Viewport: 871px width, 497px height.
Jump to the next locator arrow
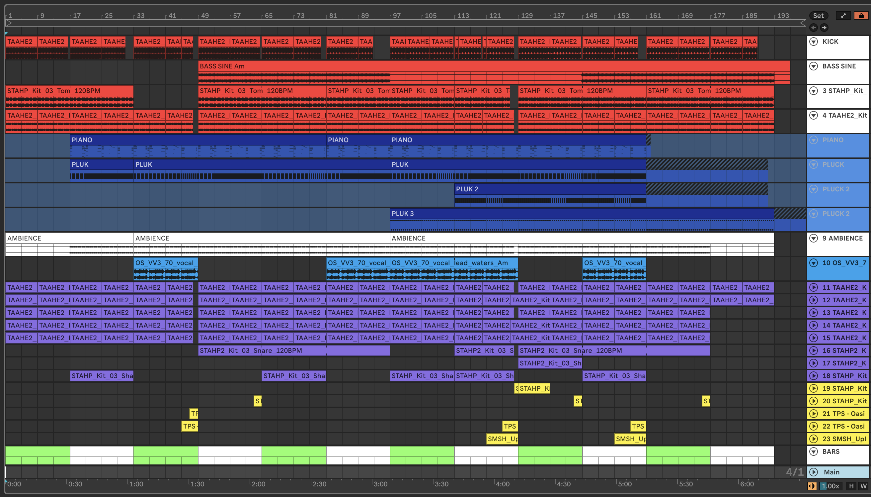tap(824, 28)
